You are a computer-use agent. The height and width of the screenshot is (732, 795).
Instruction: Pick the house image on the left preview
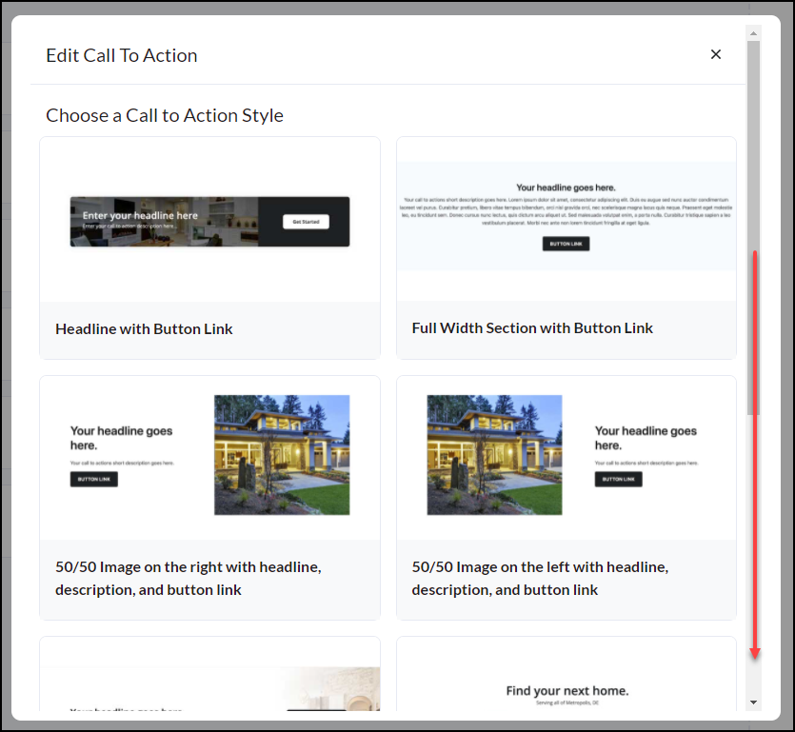click(x=494, y=455)
